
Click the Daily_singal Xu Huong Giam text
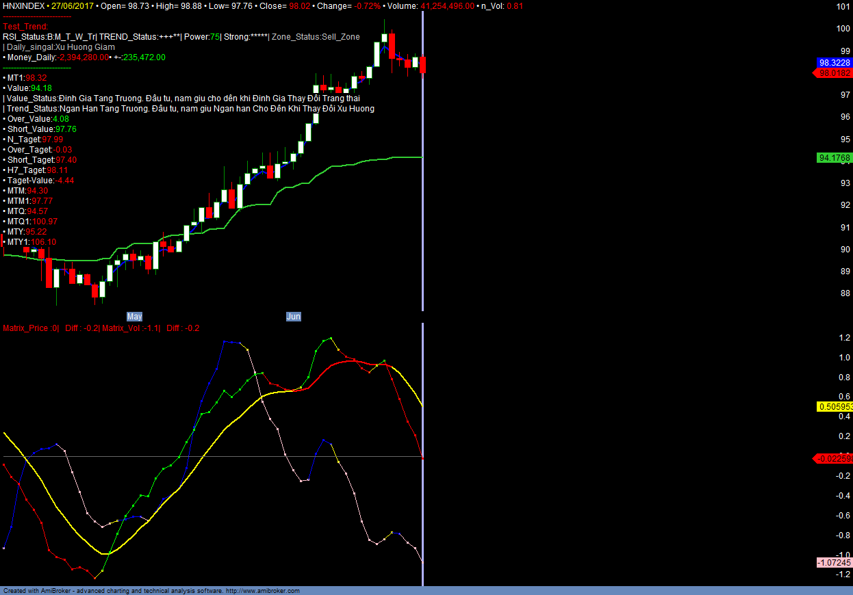[x=60, y=47]
